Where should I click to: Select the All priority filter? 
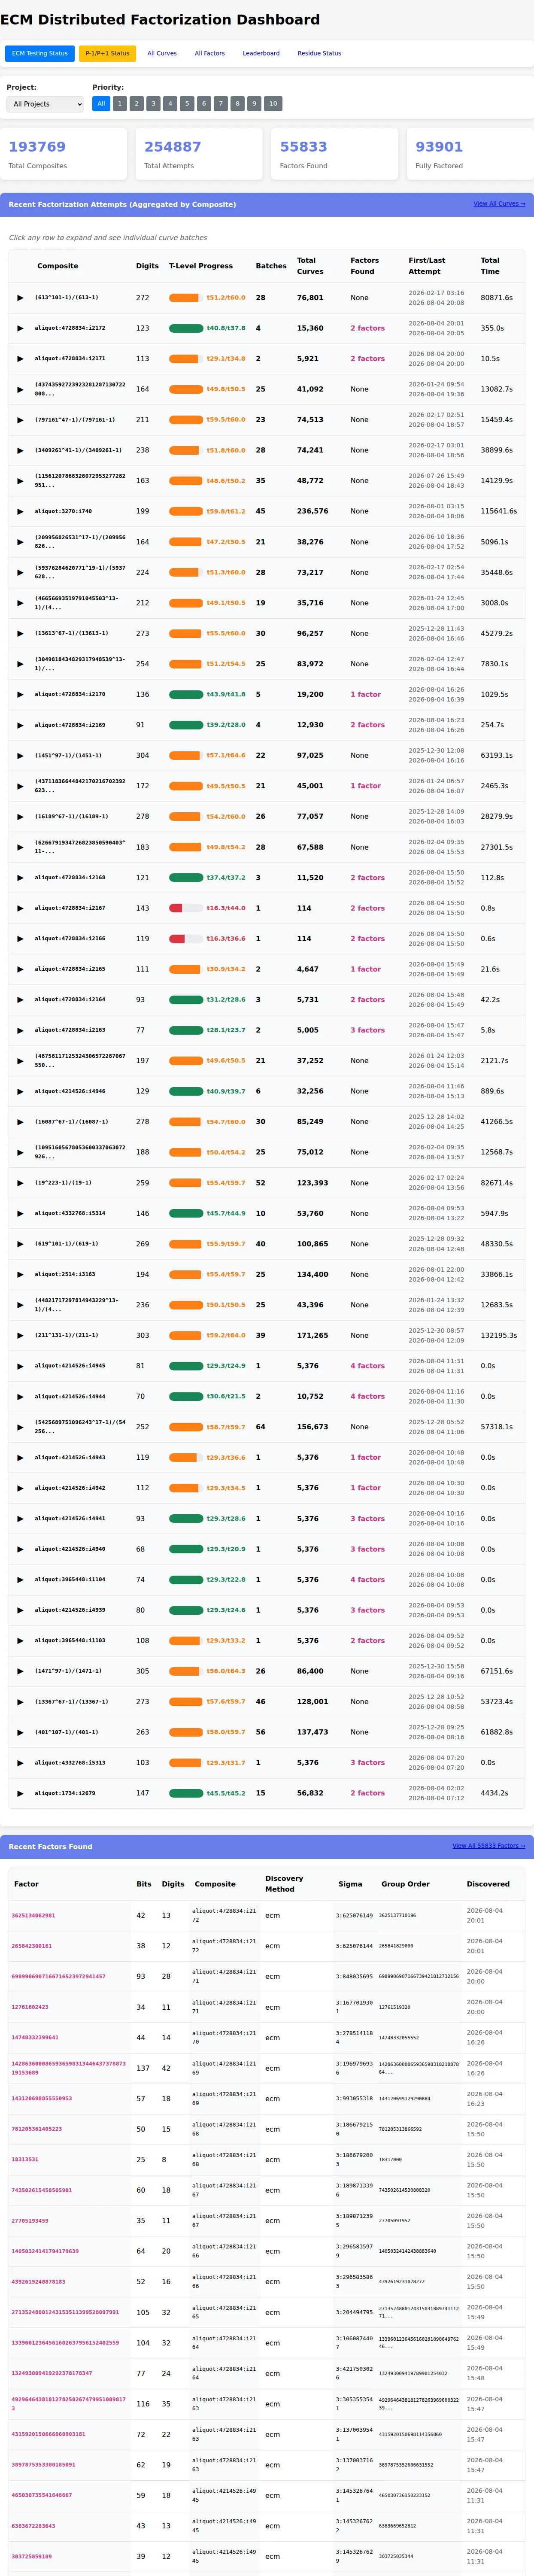coord(101,103)
